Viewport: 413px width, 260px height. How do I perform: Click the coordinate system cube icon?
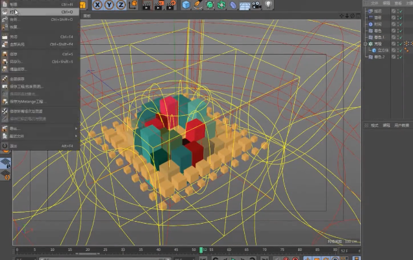point(134,5)
